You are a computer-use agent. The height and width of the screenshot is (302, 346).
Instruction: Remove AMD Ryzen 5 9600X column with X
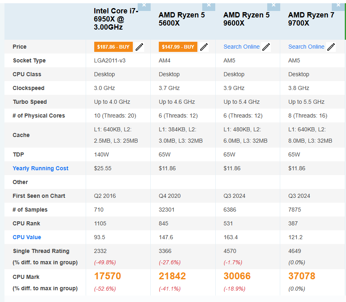coord(274,6)
